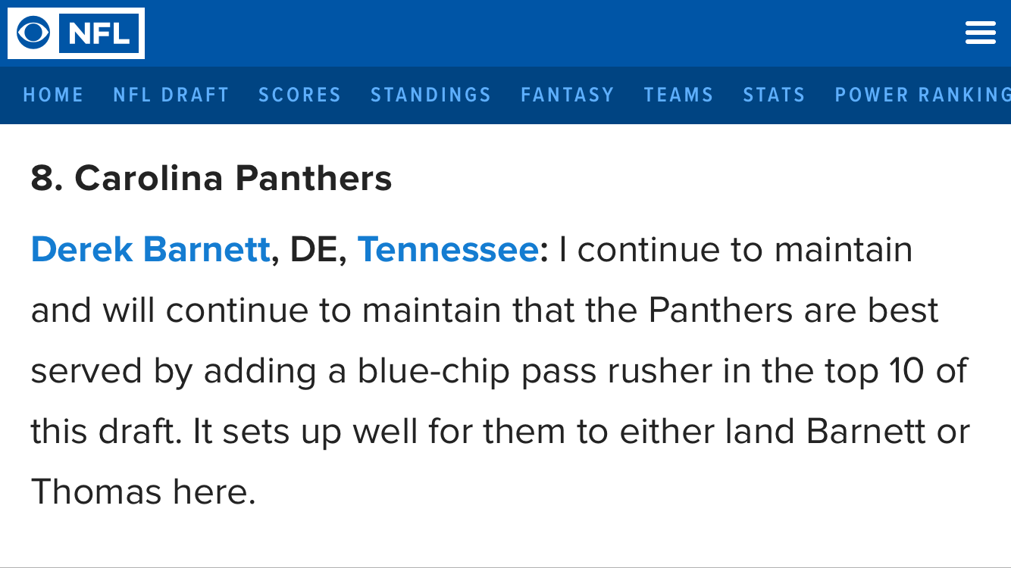The image size is (1011, 568).
Task: Open Derek Barnett's player link
Action: click(x=151, y=250)
